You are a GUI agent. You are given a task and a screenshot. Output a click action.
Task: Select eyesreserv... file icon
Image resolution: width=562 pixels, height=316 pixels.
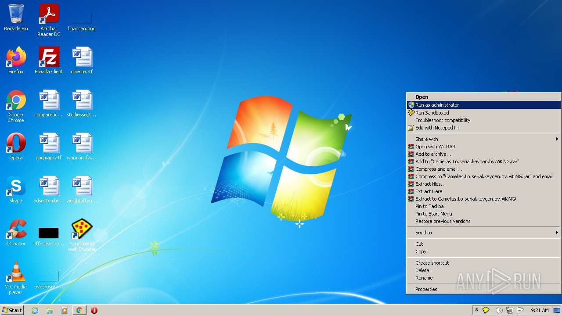(49, 279)
